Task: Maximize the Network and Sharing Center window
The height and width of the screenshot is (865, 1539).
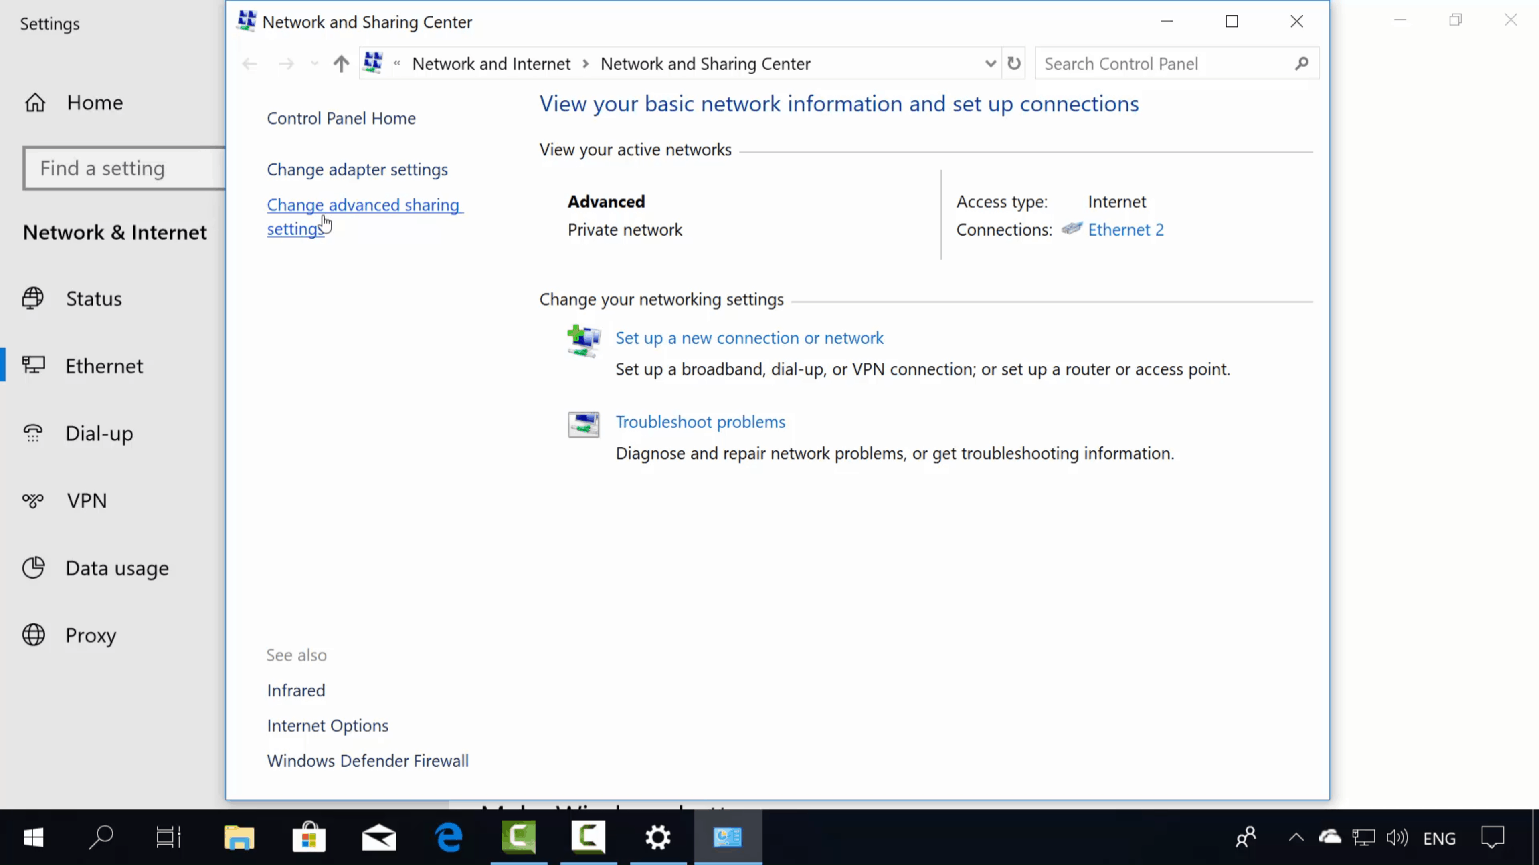Action: click(x=1232, y=22)
